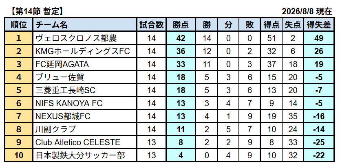
Task: Select the 三菱重工長崎SC cell
Action: pos(84,90)
